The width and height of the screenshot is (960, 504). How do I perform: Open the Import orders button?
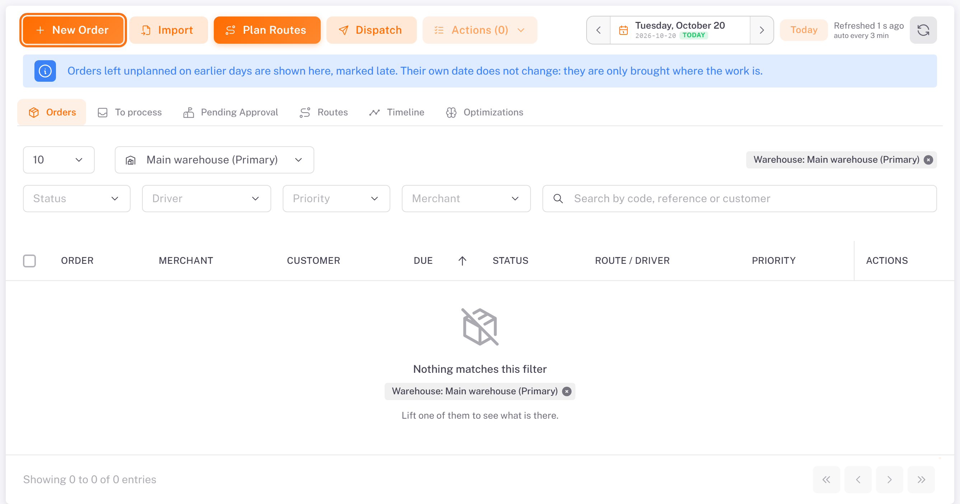point(169,30)
